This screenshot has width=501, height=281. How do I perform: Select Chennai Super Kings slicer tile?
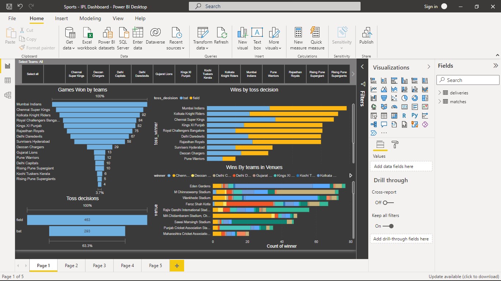(x=77, y=74)
